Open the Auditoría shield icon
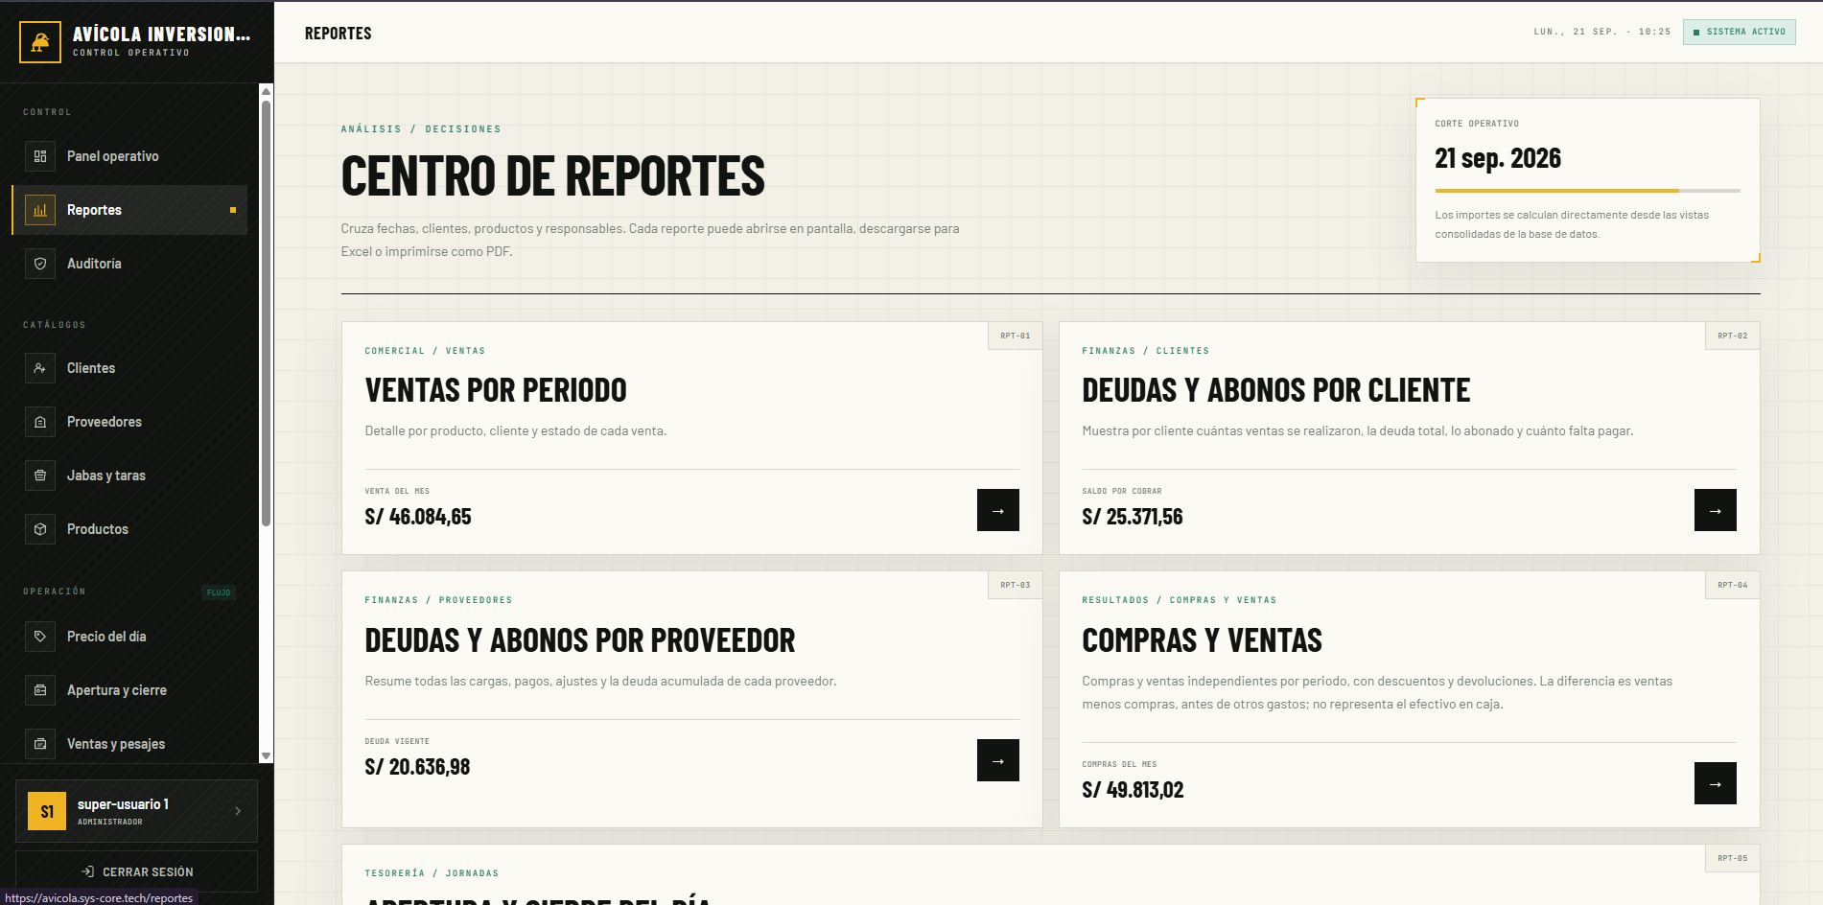Image resolution: width=1823 pixels, height=905 pixels. click(x=40, y=264)
